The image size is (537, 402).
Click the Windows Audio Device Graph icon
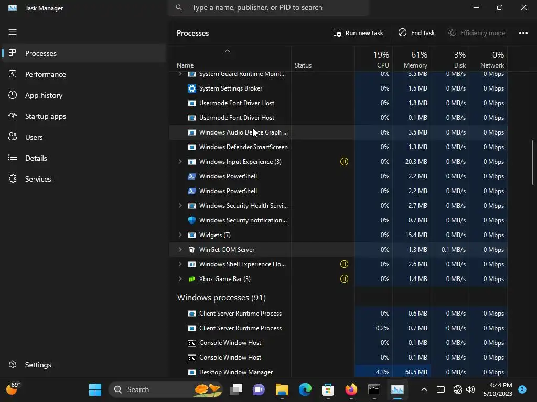tap(192, 132)
